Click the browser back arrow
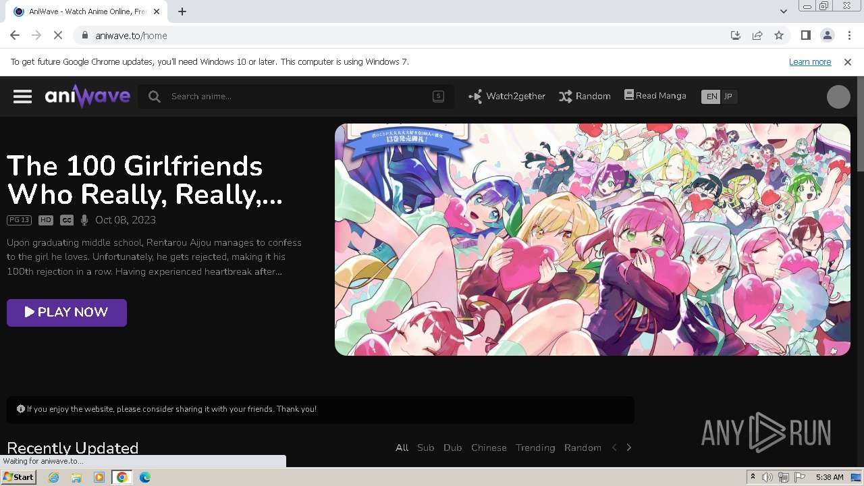The width and height of the screenshot is (864, 486). click(15, 36)
